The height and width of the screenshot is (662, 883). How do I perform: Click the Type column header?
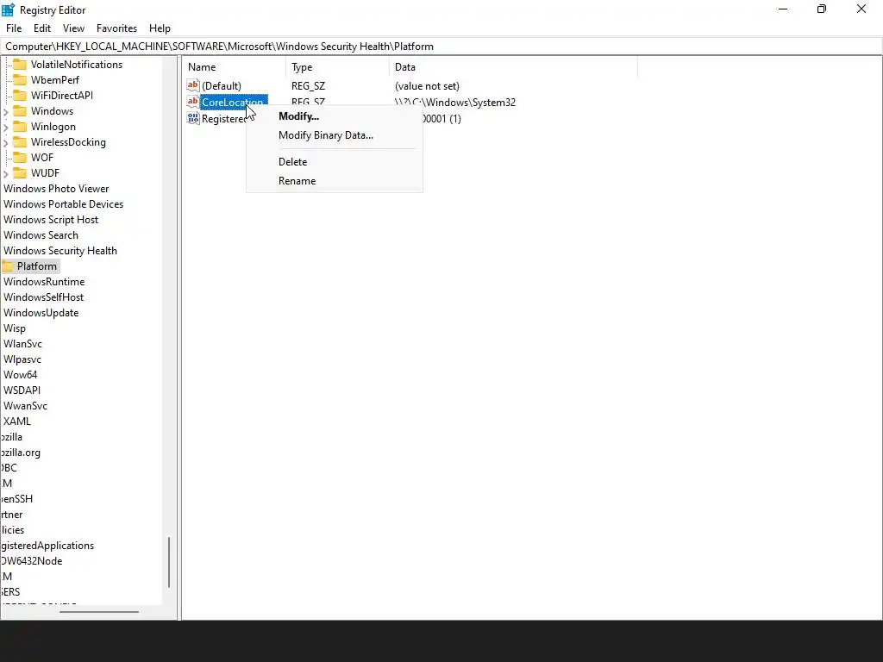(x=337, y=67)
